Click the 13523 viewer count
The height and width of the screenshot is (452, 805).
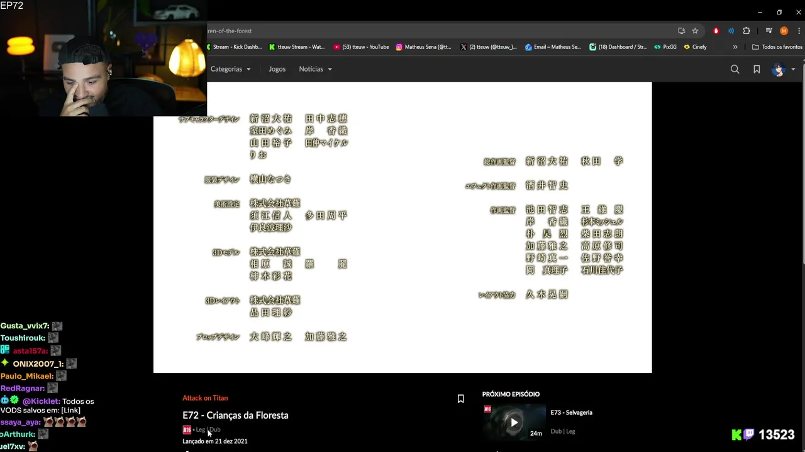click(x=777, y=434)
